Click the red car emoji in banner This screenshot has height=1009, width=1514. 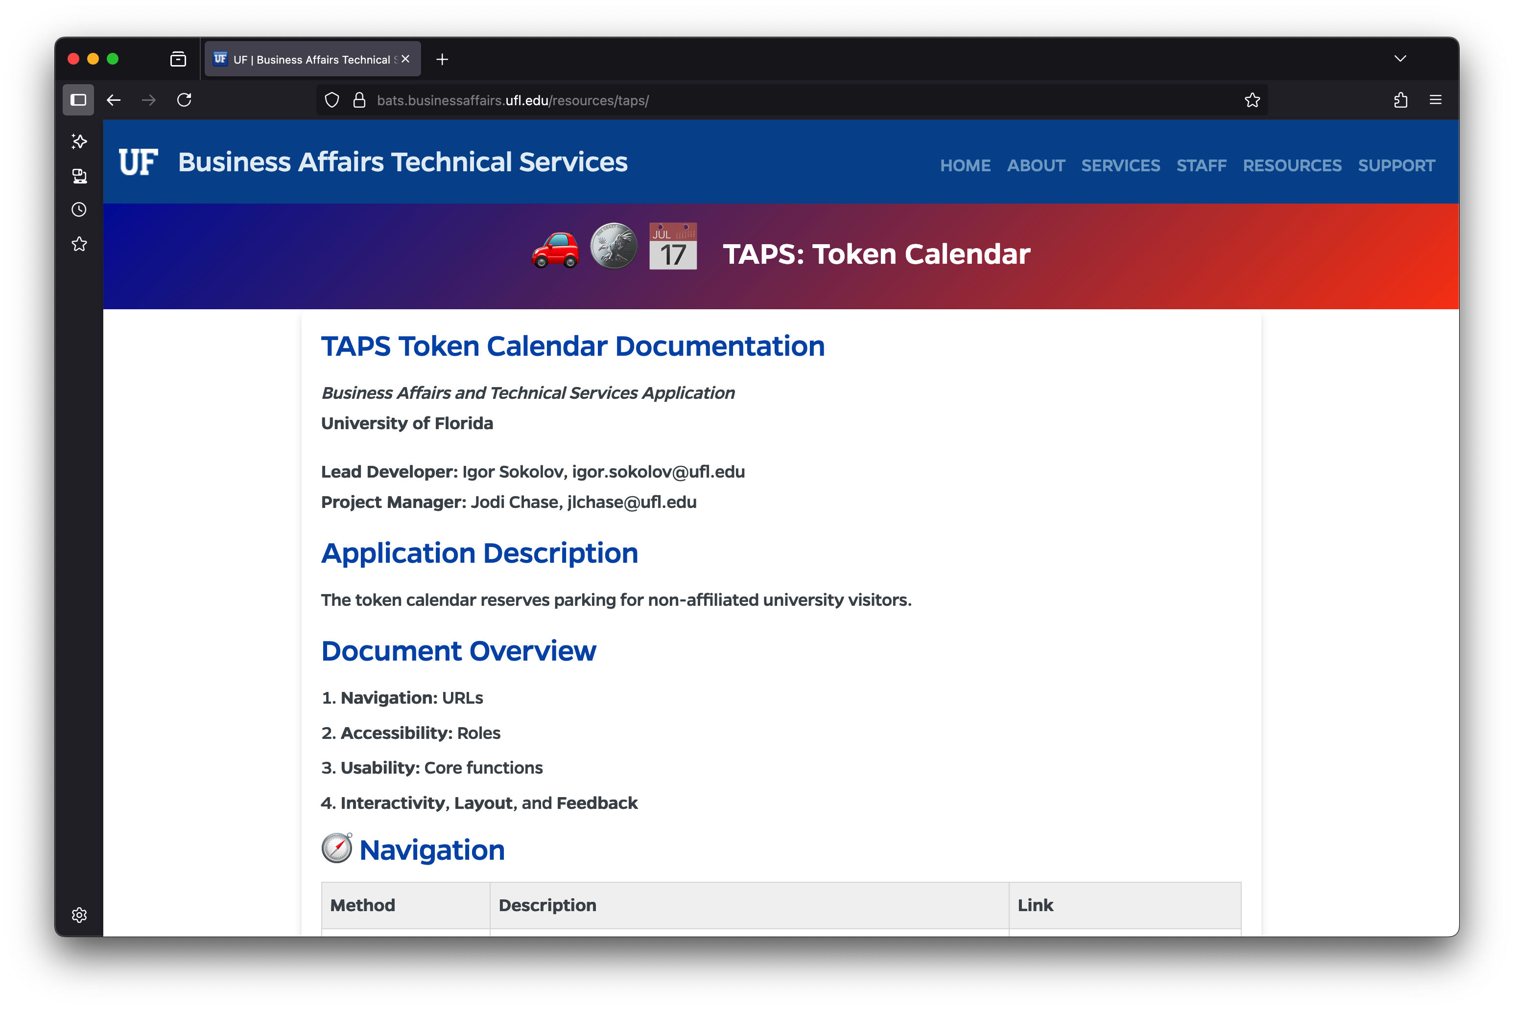tap(555, 249)
